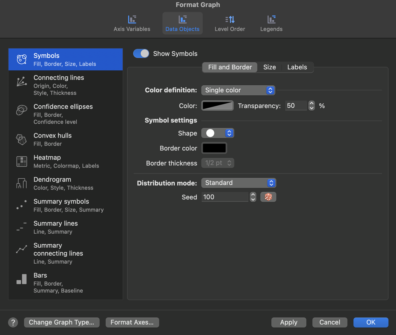Open the Legends tab
The width and height of the screenshot is (396, 335).
click(271, 23)
